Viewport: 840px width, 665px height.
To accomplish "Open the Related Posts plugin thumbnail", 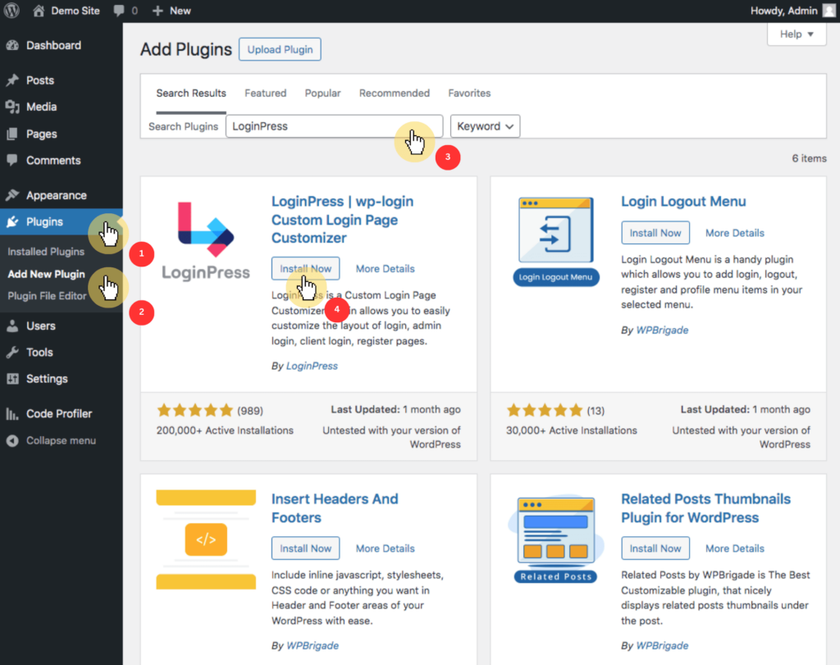I will pos(556,538).
